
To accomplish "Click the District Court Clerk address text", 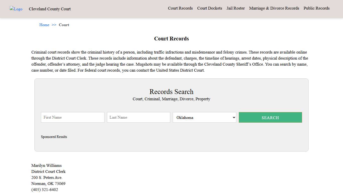I will pyautogui.click(x=48, y=171).
